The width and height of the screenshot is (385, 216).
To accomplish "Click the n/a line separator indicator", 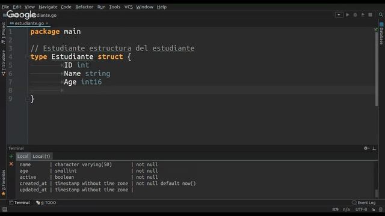I will (346, 209).
